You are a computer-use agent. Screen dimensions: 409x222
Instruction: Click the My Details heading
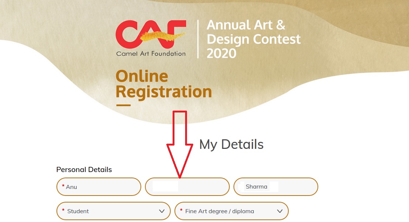click(231, 144)
